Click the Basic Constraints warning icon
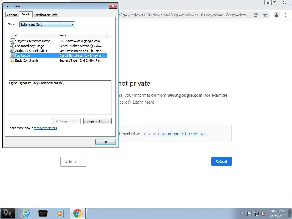This screenshot has height=219, width=292. click(13, 60)
